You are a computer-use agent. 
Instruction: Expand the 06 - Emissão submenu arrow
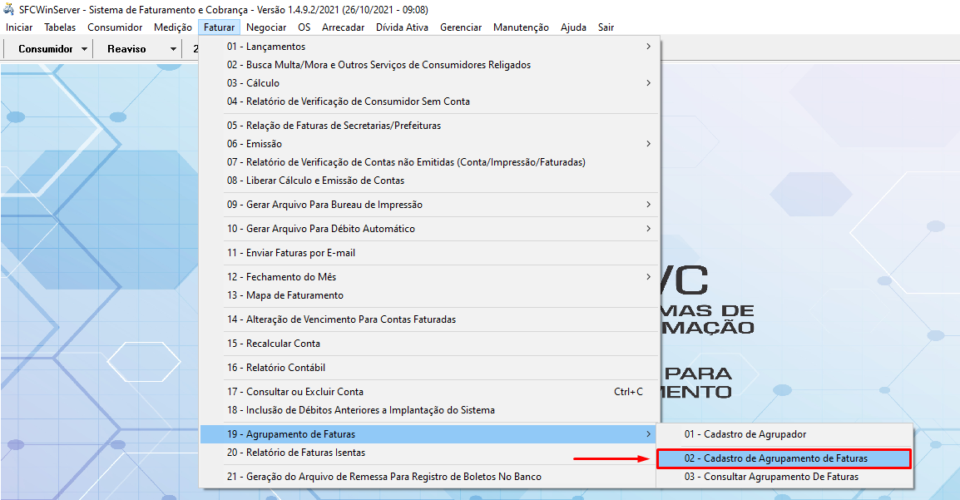click(x=648, y=144)
